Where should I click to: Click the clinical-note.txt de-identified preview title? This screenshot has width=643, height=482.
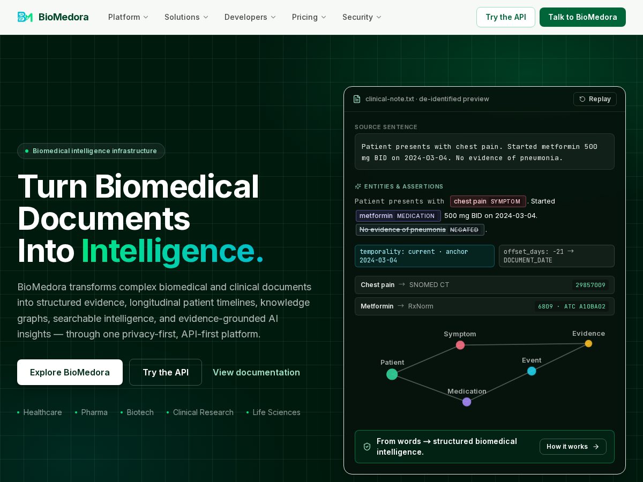coord(427,99)
